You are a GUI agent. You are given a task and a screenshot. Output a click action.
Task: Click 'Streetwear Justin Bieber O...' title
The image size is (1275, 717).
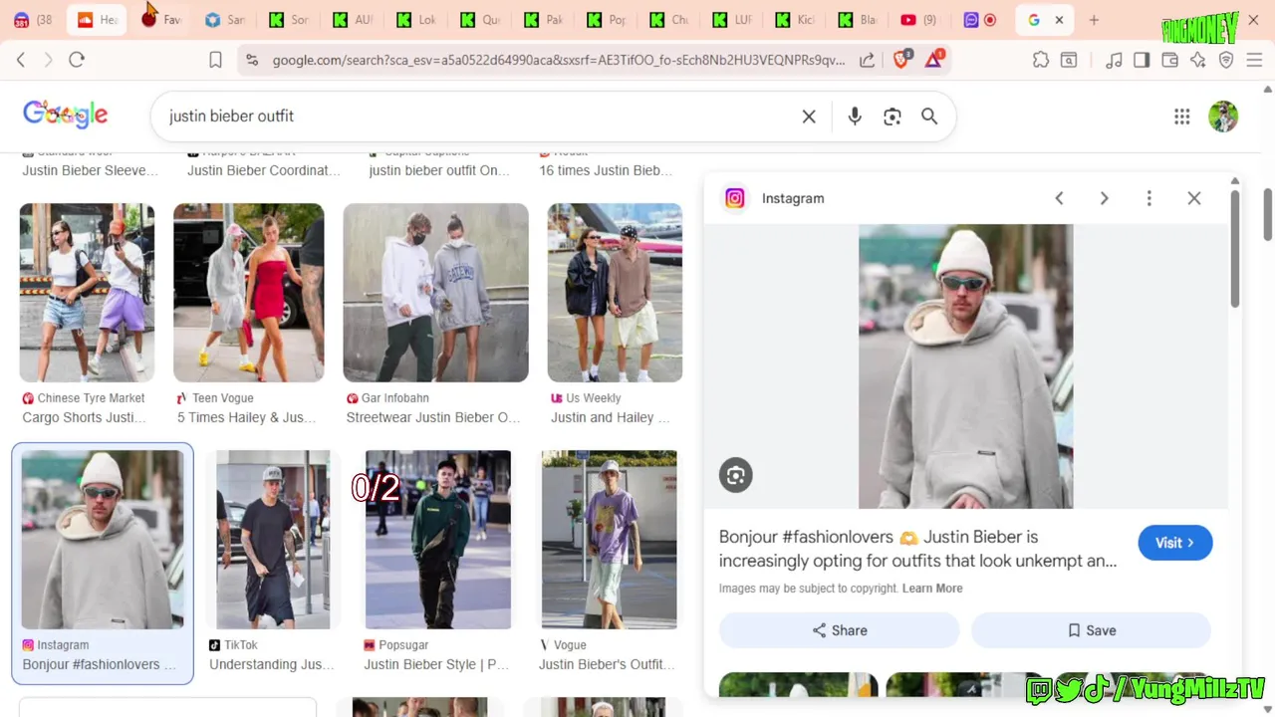pos(433,417)
